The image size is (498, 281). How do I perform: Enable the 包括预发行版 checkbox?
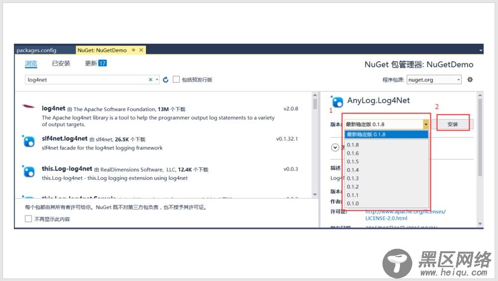176,79
